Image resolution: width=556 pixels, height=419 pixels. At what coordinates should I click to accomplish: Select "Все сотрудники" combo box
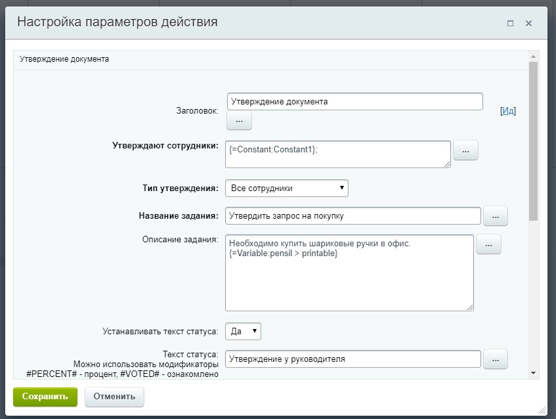(286, 188)
